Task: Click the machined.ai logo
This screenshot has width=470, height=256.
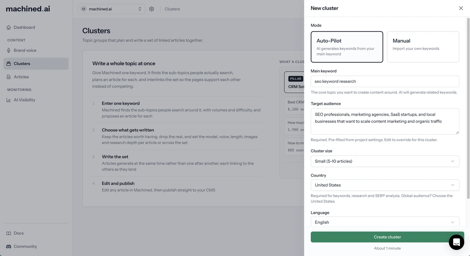Action: 28,9
